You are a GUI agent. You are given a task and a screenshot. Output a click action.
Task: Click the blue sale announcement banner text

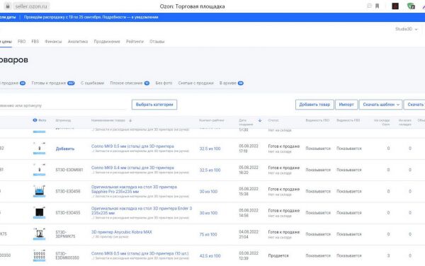(91, 17)
